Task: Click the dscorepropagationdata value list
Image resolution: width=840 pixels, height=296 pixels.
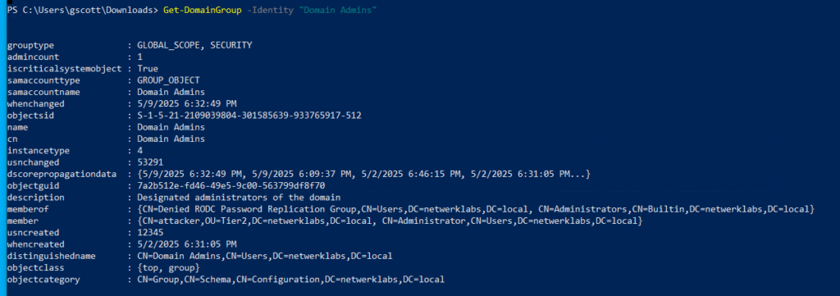Action: [363, 174]
